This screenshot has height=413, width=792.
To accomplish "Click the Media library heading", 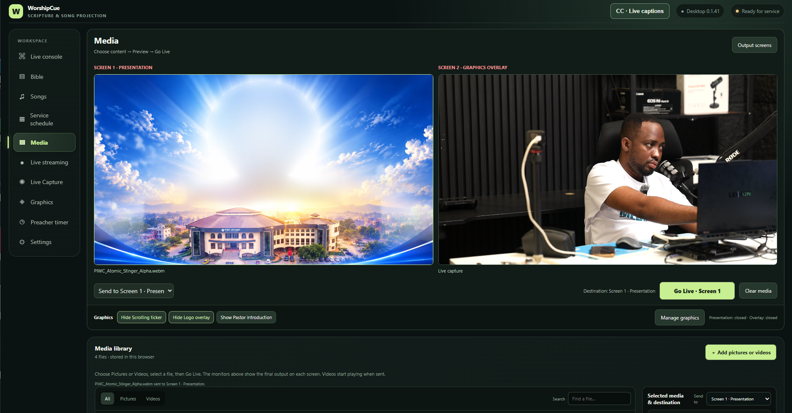I will pos(113,348).
